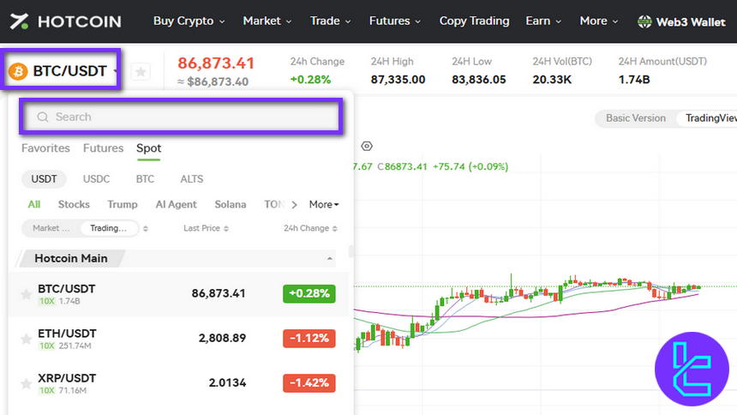The image size is (737, 415).
Task: Click the -1.42% change badge for XRP
Action: pos(309,383)
